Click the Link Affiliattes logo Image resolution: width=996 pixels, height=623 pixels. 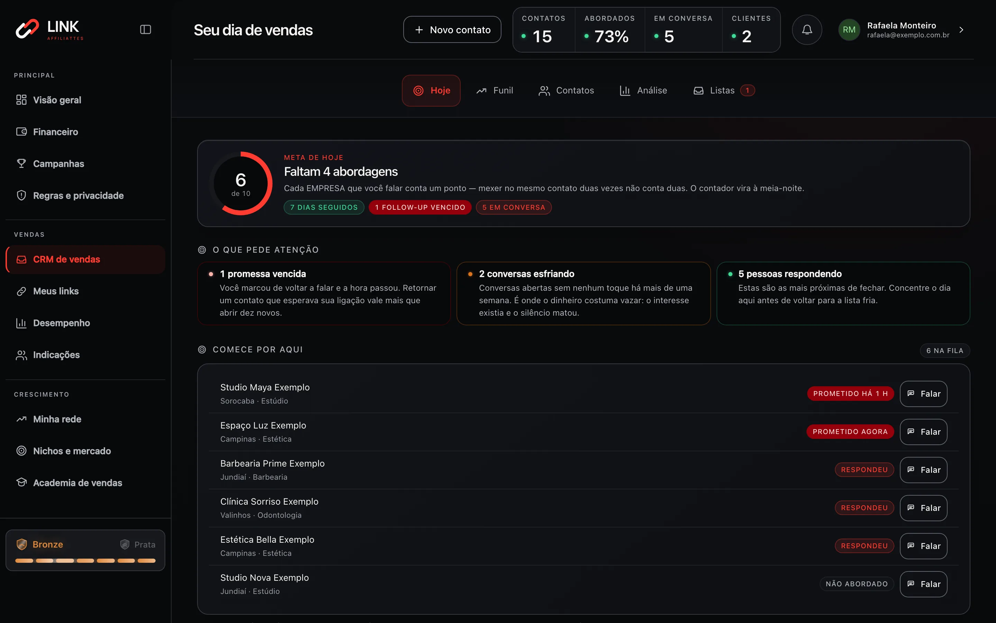point(49,30)
